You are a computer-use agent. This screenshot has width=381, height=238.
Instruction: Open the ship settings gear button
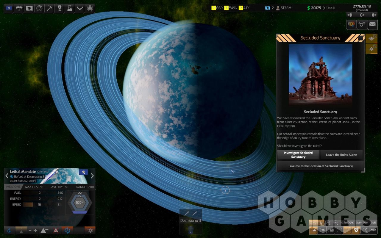coord(90,230)
